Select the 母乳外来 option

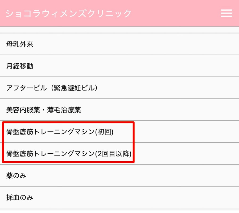point(20,44)
